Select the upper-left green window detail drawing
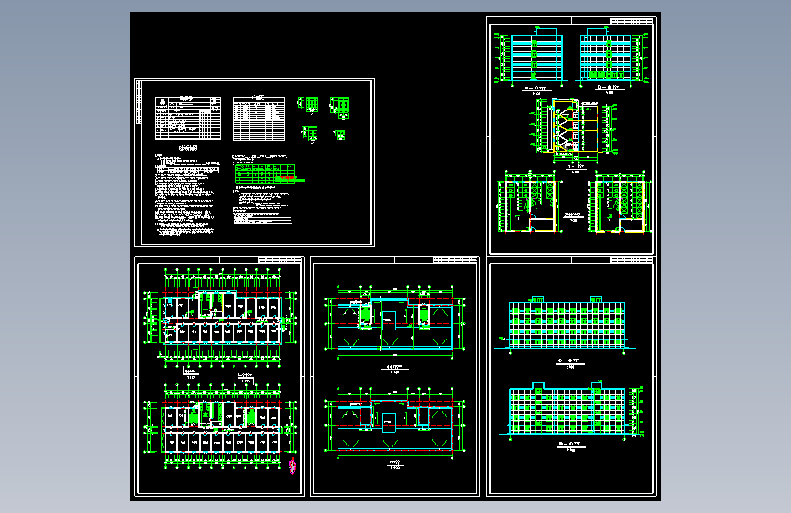 308,105
